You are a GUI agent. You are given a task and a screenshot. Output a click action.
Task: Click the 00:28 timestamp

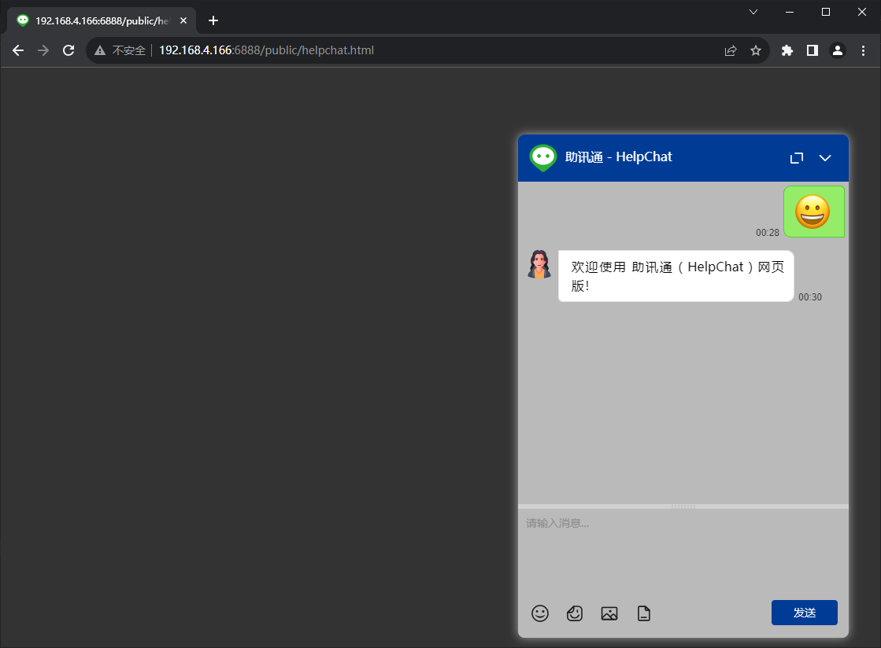[x=767, y=232]
